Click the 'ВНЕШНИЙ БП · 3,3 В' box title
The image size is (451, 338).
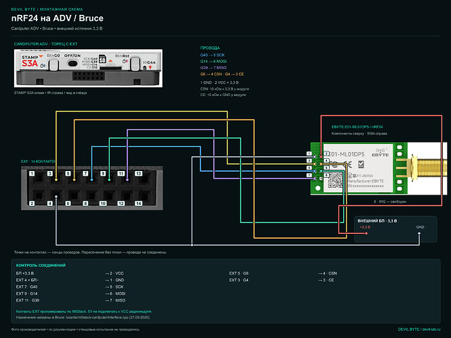point(377,221)
